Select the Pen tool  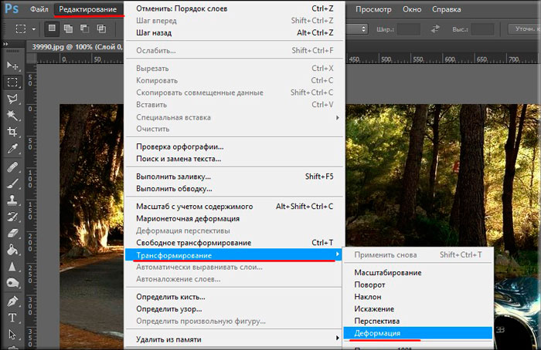[12, 301]
